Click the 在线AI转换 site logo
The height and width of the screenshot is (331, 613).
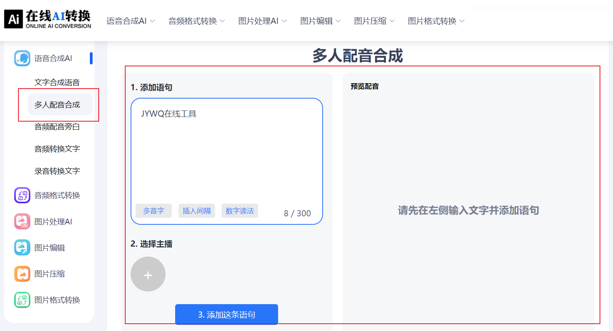click(48, 19)
